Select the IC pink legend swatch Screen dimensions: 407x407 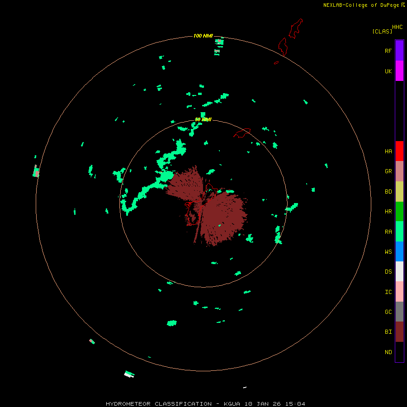point(399,292)
